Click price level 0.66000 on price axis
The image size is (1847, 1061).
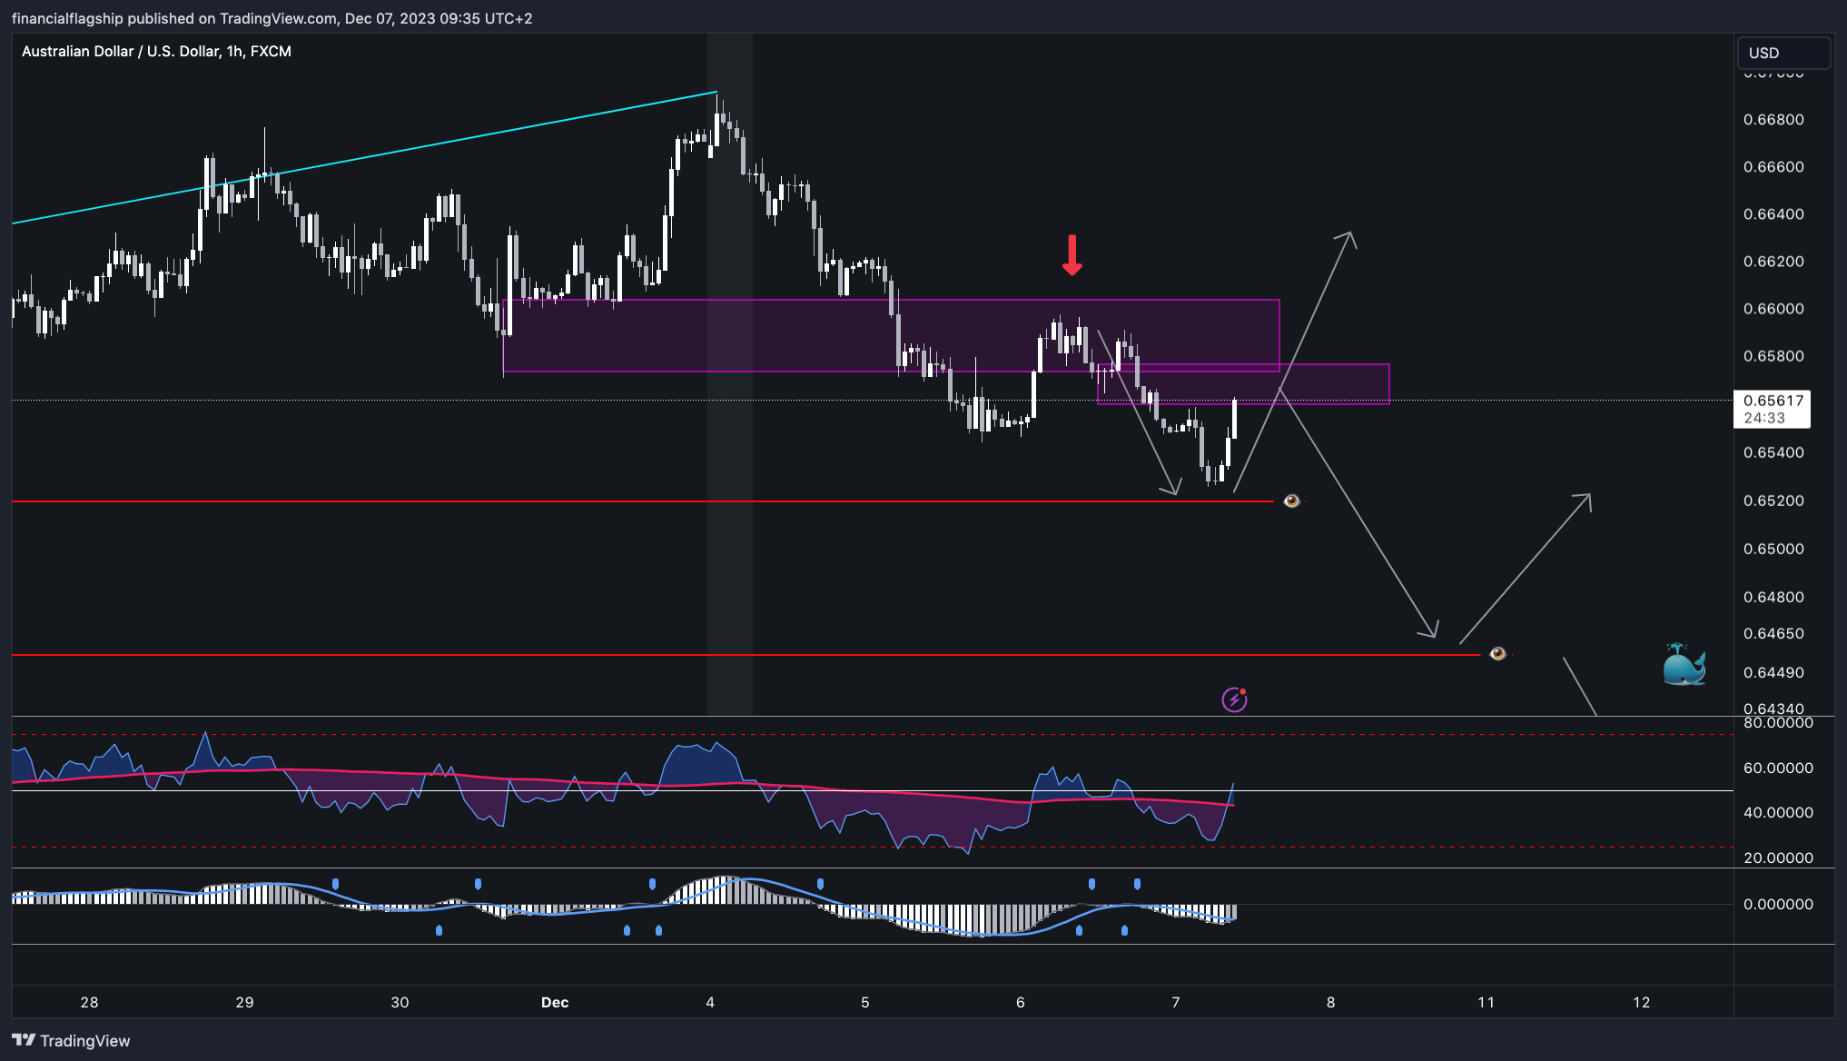tap(1773, 308)
